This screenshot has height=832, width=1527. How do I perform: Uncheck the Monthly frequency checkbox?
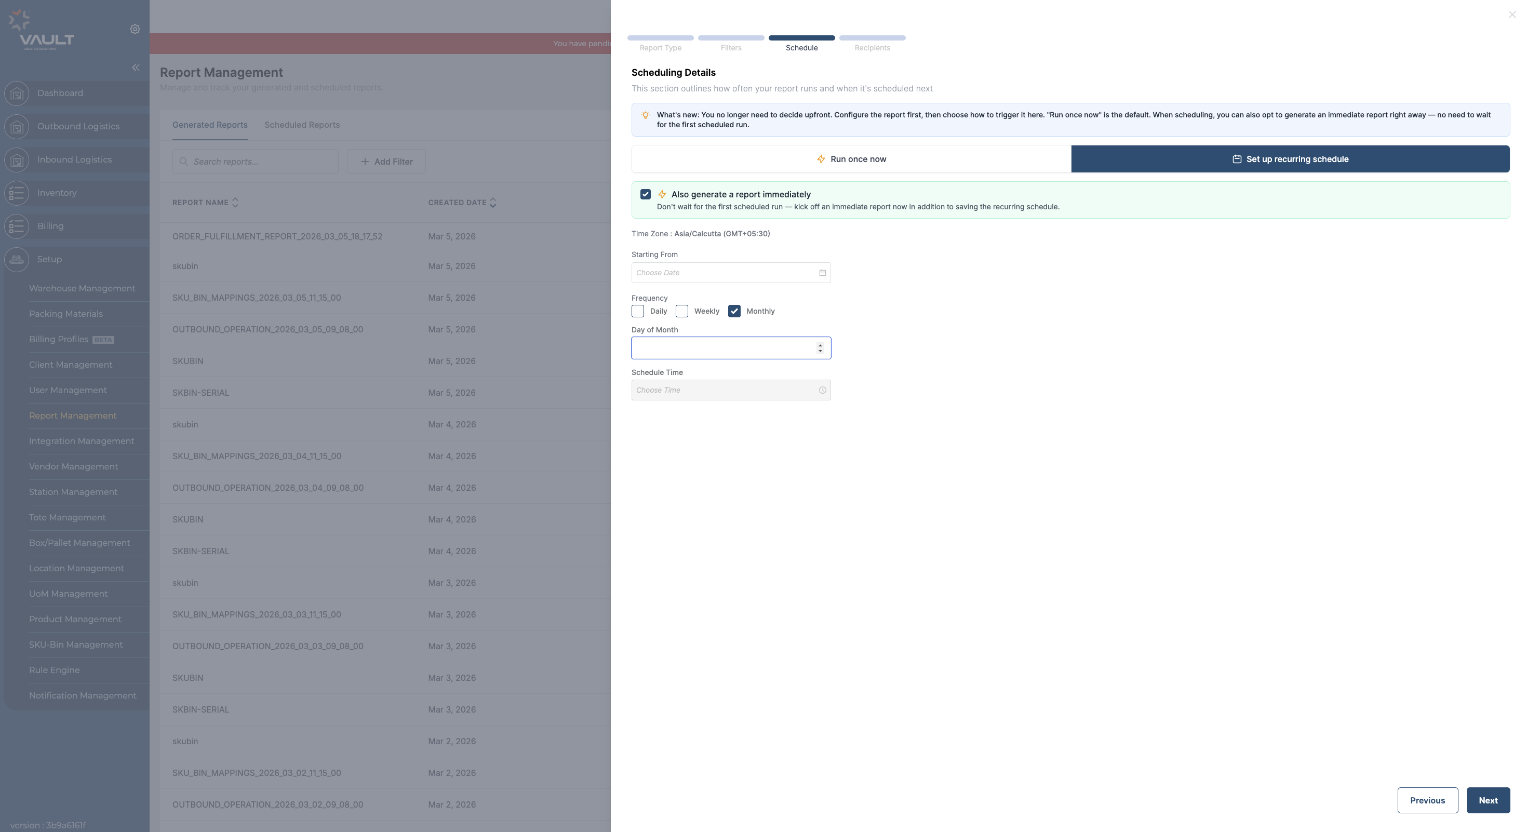tap(734, 311)
